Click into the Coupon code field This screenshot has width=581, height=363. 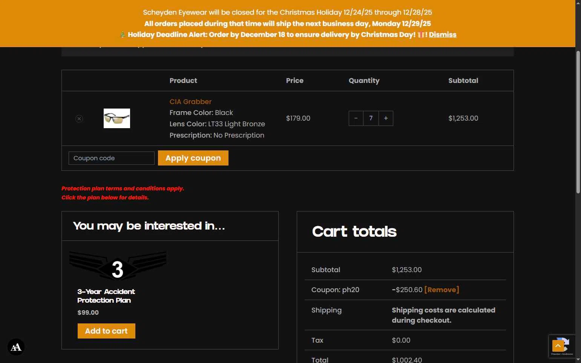112,158
